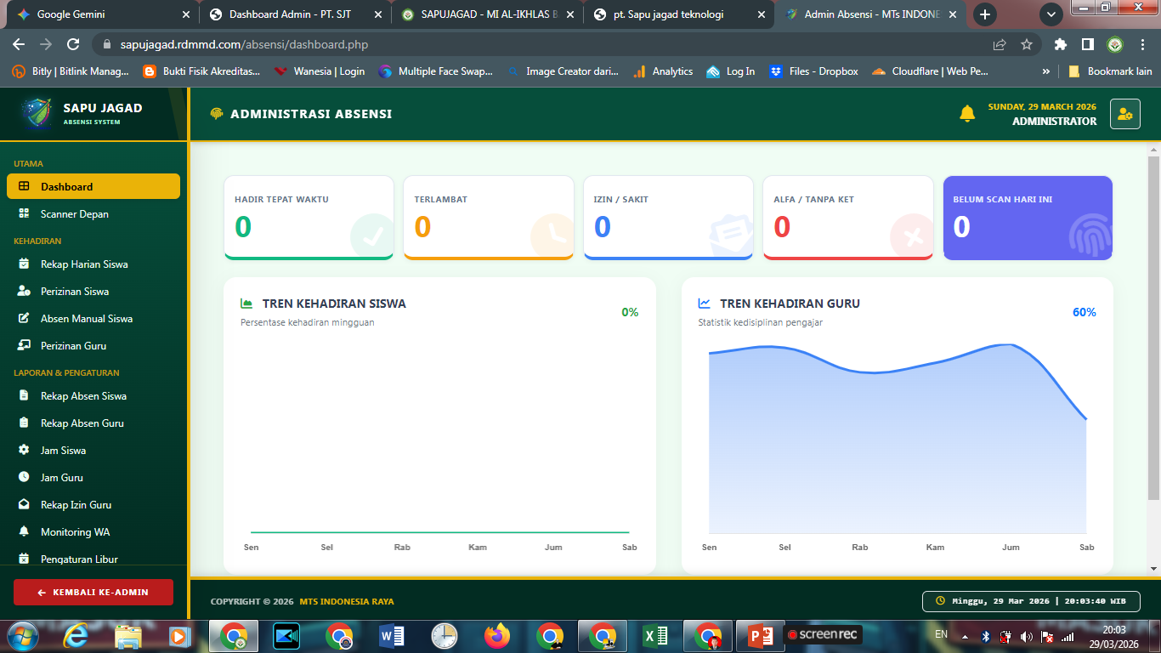This screenshot has height=653, width=1161.
Task: Go to Perizinan Siswa in sidebar
Action: (x=93, y=291)
